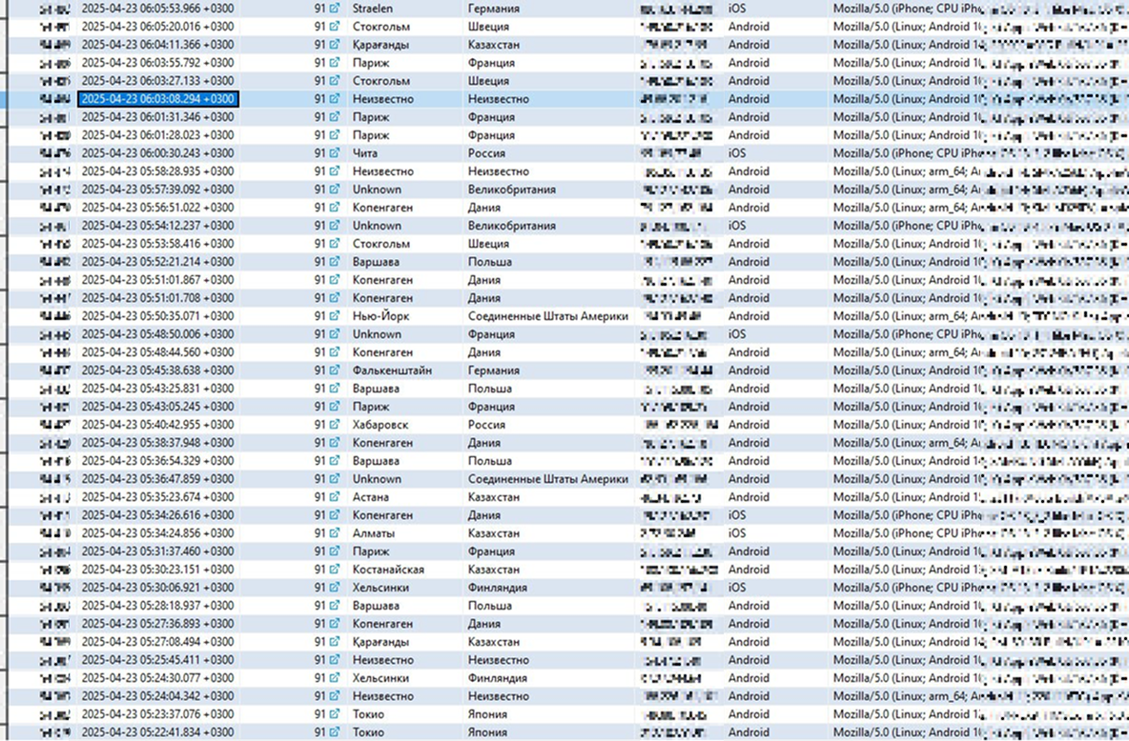Open the external link icon in the 06:03:27.133 row

[335, 81]
